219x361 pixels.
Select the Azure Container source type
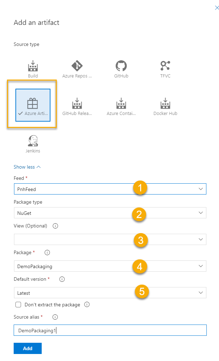pos(121,106)
